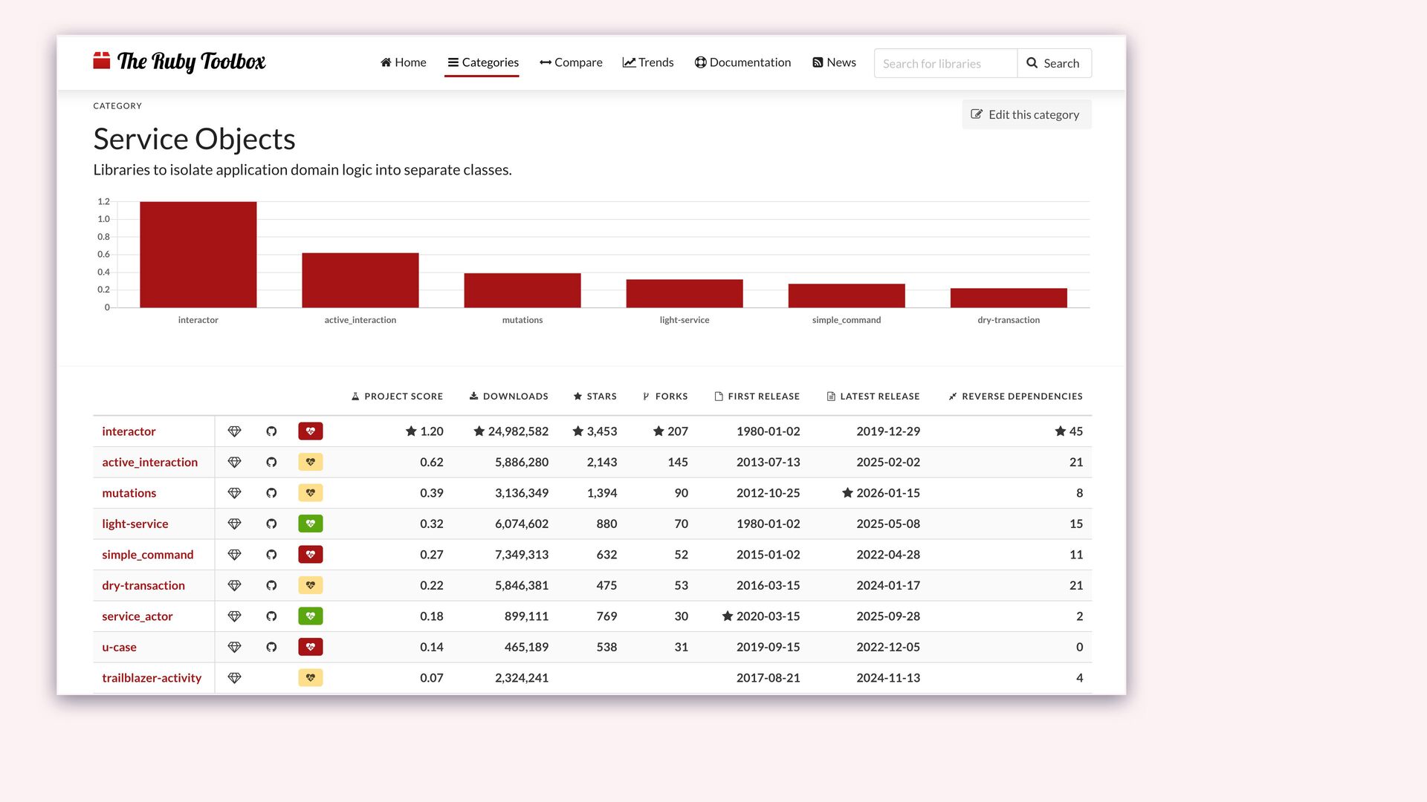This screenshot has height=802, width=1427.
Task: Open GitHub icon for the service_actor row
Action: click(271, 616)
